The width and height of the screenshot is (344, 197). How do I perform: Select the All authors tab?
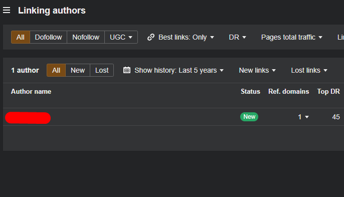tap(56, 70)
